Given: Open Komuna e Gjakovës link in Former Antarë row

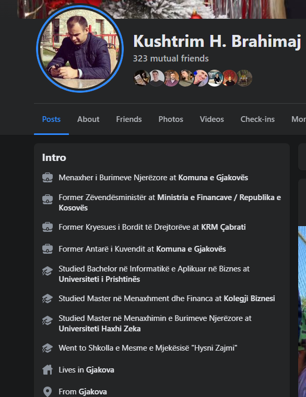Looking at the screenshot, I should (191, 249).
